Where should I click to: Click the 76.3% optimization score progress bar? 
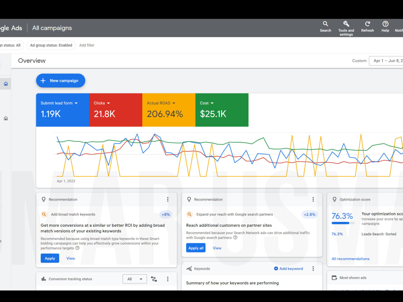click(343, 223)
